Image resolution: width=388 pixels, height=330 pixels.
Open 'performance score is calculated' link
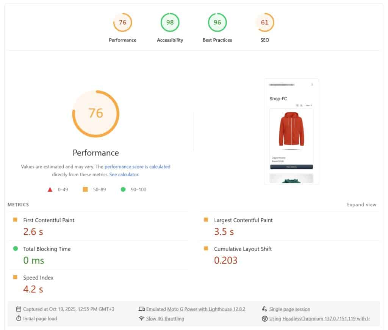click(138, 167)
